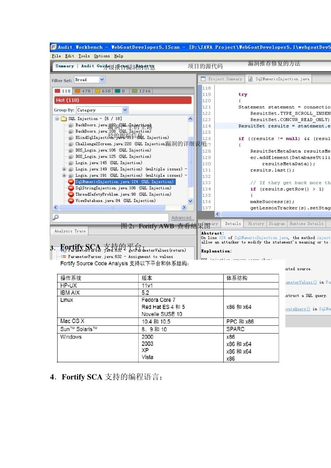The image size is (331, 468).
Task: Click the Project Summary tab icon
Action: pos(203,79)
